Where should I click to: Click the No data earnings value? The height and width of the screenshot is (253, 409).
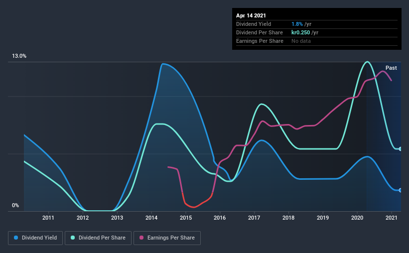(301, 41)
